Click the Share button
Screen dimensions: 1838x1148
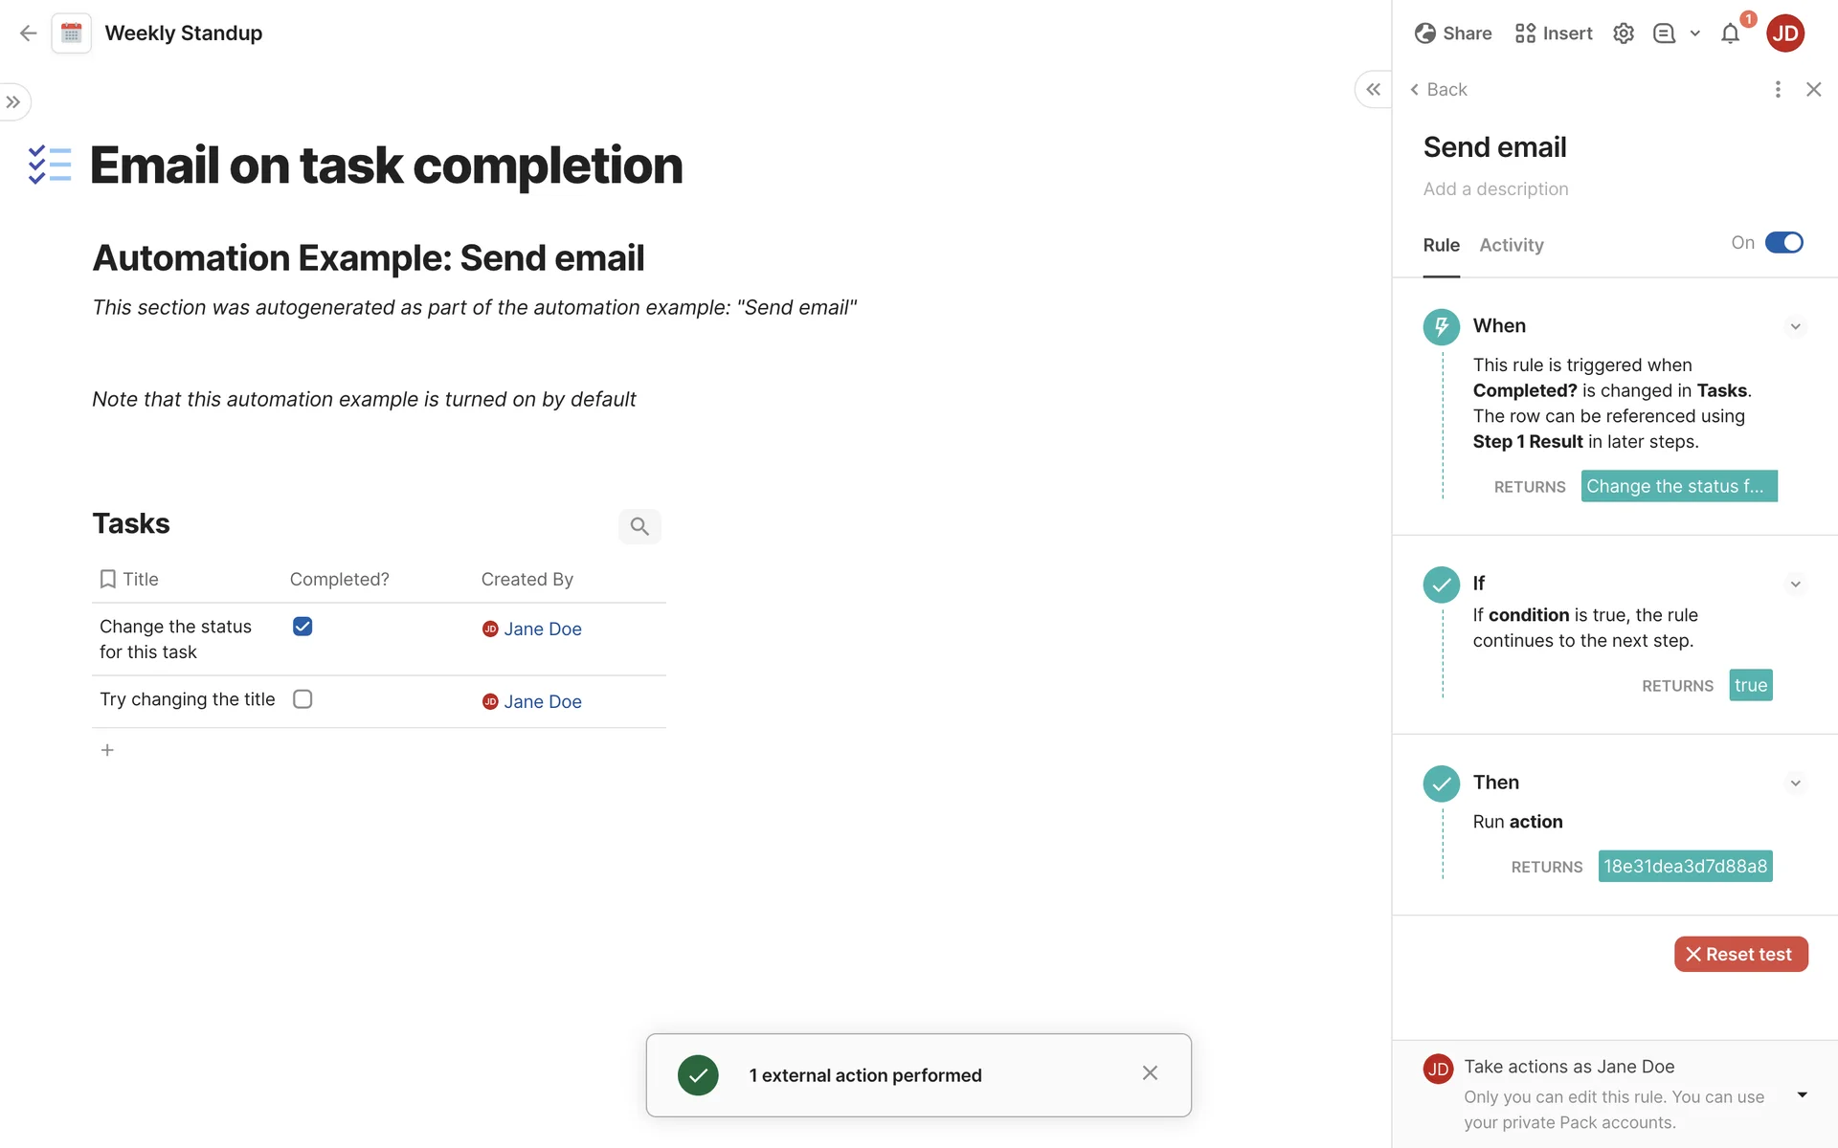coord(1453,33)
